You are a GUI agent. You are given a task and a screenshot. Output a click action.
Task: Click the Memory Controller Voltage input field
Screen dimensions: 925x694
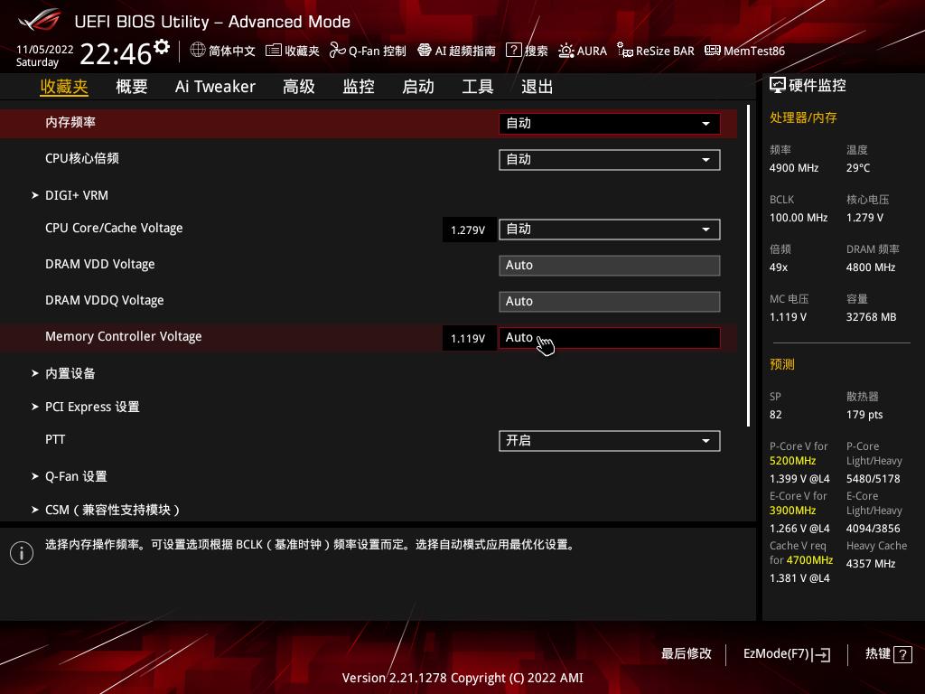609,337
